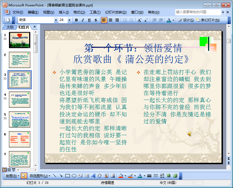Choose the Select Objects arrow tool
The height and width of the screenshot is (188, 233).
(24, 176)
